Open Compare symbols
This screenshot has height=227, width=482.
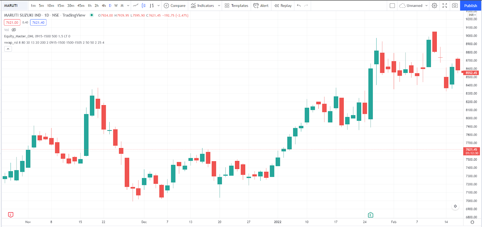[x=175, y=5]
